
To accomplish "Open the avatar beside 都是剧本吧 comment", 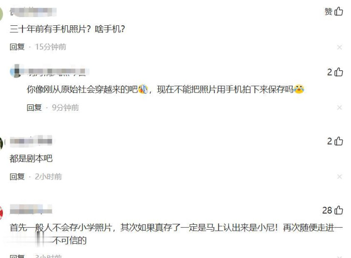I will tap(1, 143).
